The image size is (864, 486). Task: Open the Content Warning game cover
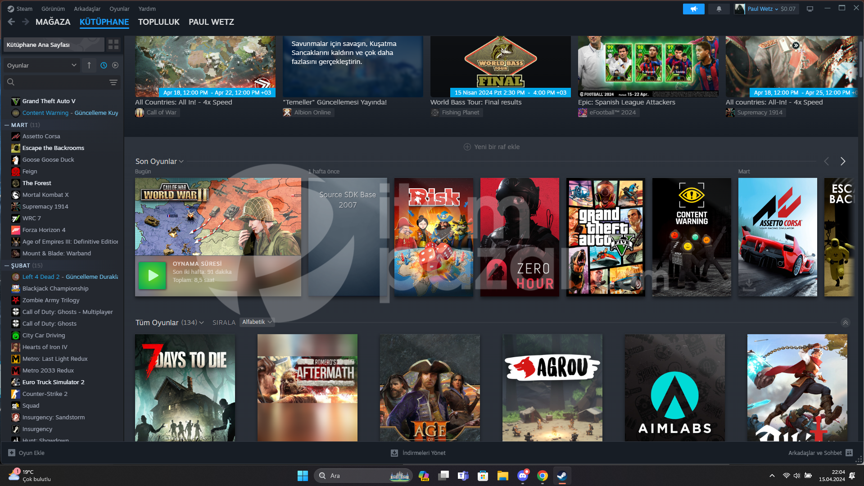(x=692, y=237)
